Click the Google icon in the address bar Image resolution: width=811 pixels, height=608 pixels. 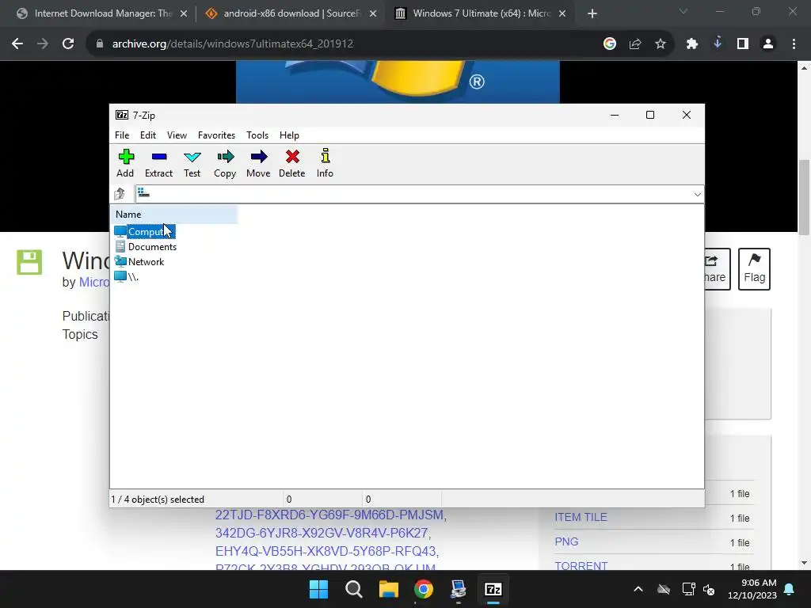tap(609, 44)
